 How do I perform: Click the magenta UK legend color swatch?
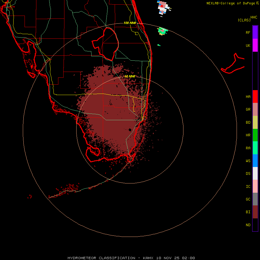(255, 45)
